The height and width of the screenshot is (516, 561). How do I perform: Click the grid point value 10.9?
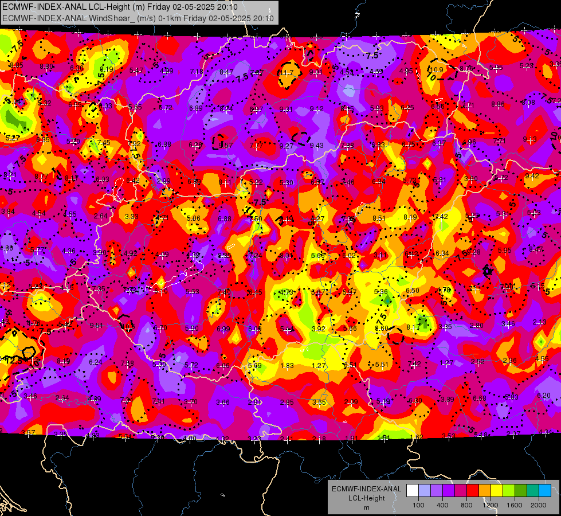tap(437, 70)
